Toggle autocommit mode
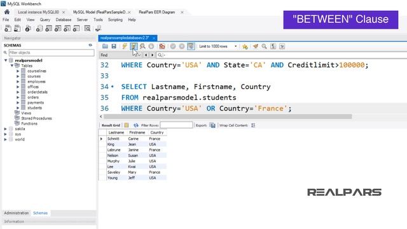Image resolution: width=407 pixels, height=229 pixels. 191,46
